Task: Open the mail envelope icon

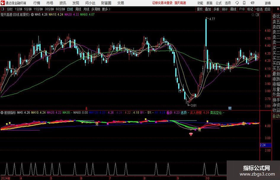Action: (x=252, y=3)
